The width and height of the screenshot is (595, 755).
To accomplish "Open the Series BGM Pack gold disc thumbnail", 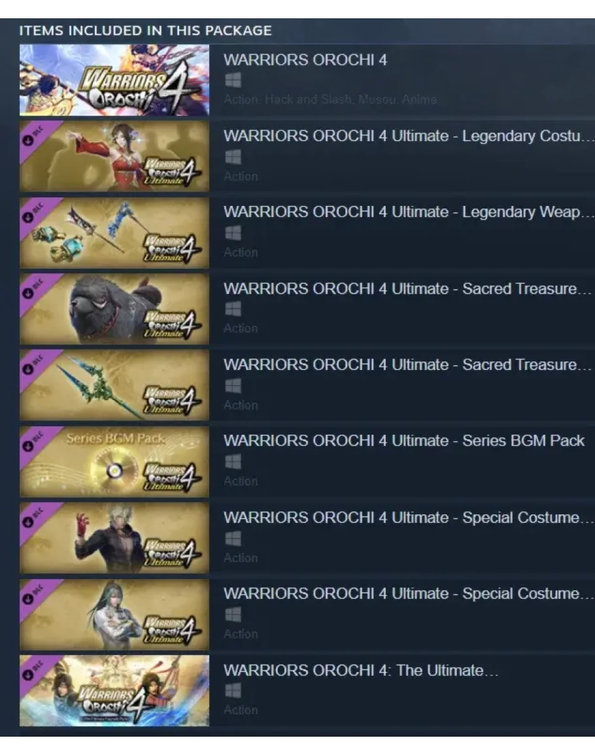I will pos(114,461).
